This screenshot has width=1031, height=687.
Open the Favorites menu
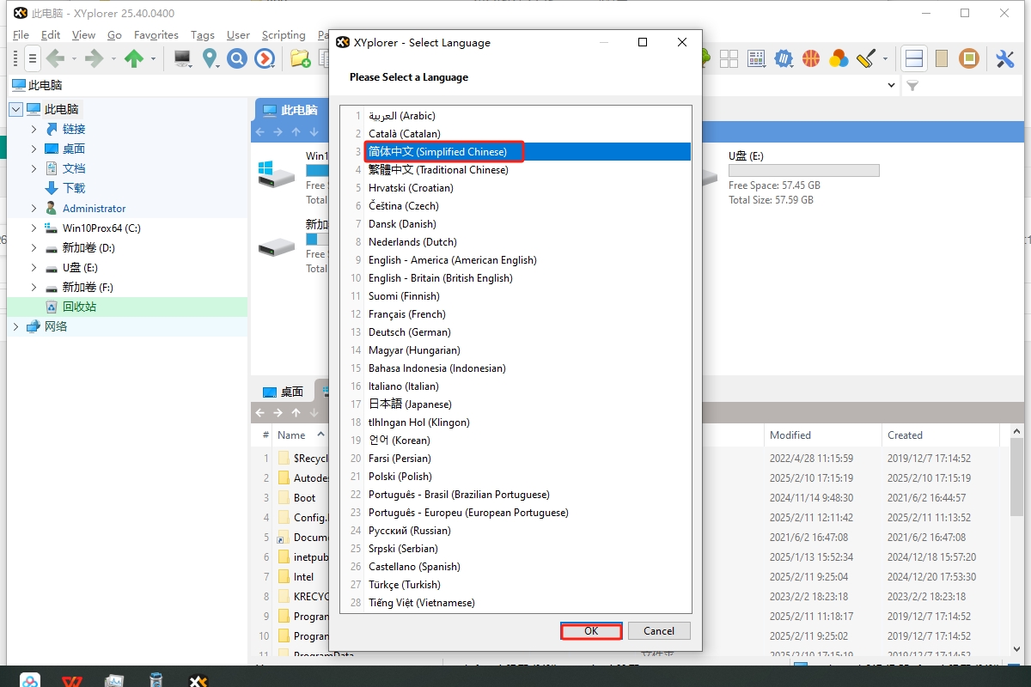click(x=156, y=35)
